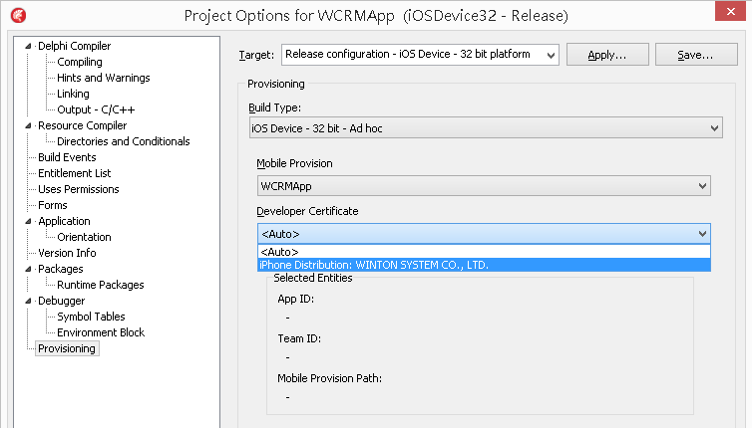Image resolution: width=752 pixels, height=428 pixels.
Task: Click the Delphi app icon in title bar
Action: pyautogui.click(x=19, y=15)
